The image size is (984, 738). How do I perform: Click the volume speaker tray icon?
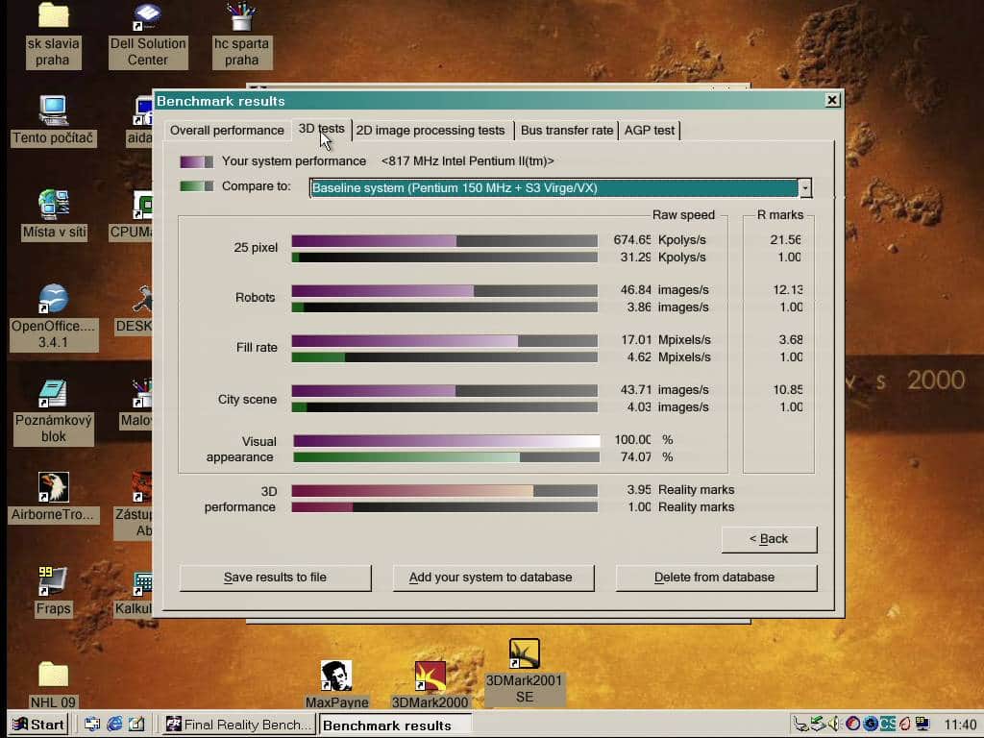(834, 725)
